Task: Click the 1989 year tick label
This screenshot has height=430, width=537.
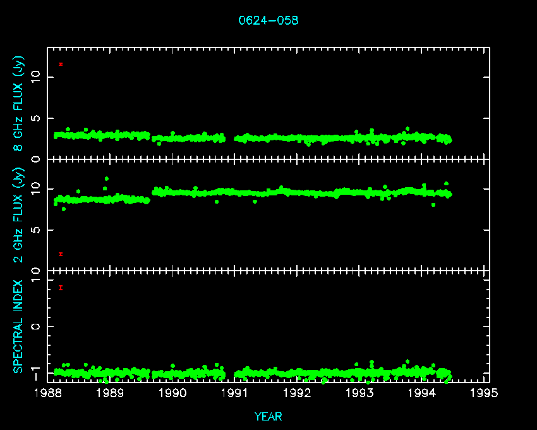Action: coord(110,393)
